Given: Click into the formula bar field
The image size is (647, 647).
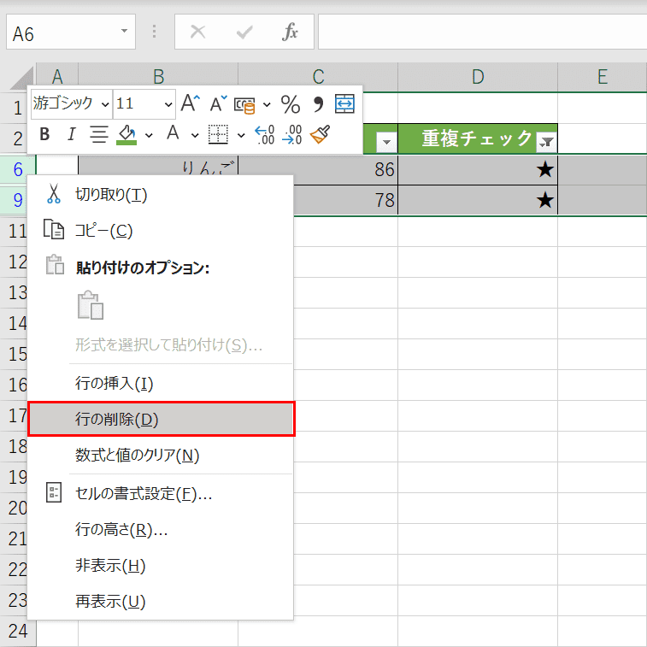Looking at the screenshot, I should pos(482,32).
